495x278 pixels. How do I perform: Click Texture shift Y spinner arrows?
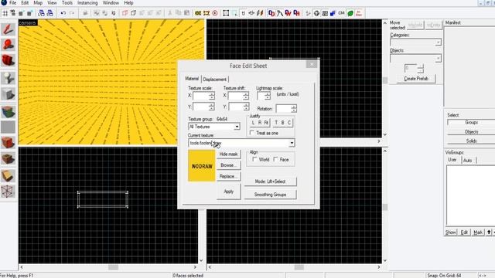pos(246,107)
